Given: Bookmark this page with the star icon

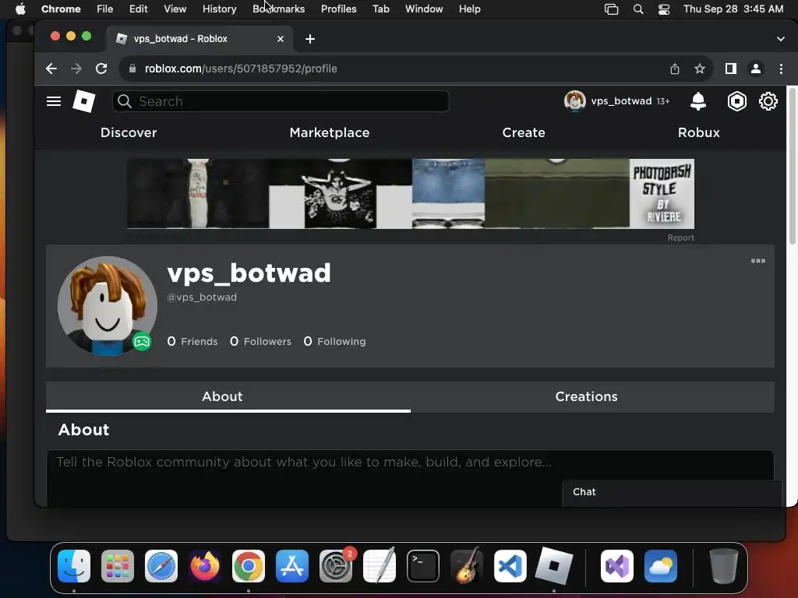Looking at the screenshot, I should [700, 69].
